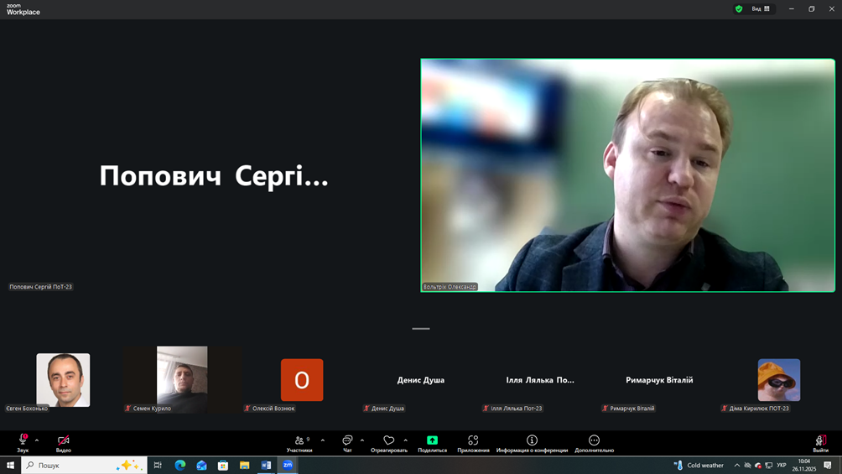Click the Выйти leave meeting button
The height and width of the screenshot is (474, 842).
820,440
